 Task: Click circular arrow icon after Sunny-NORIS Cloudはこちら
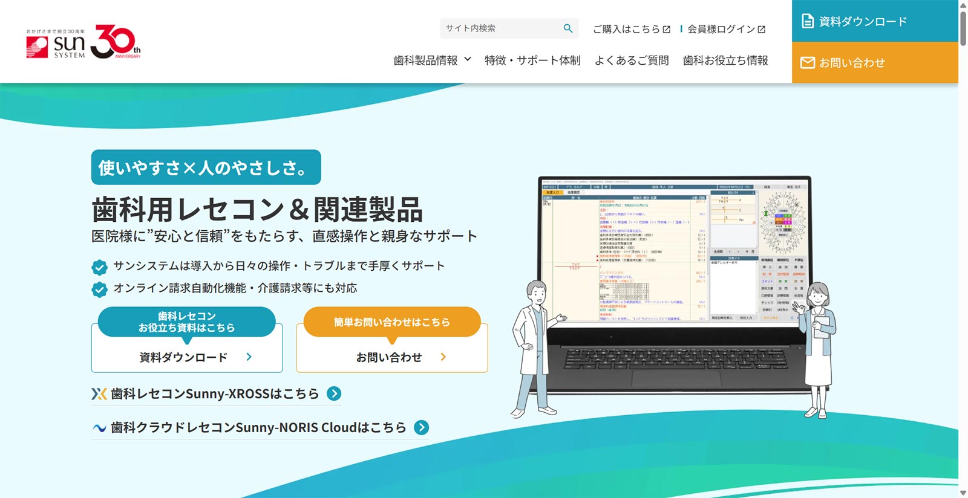422,427
